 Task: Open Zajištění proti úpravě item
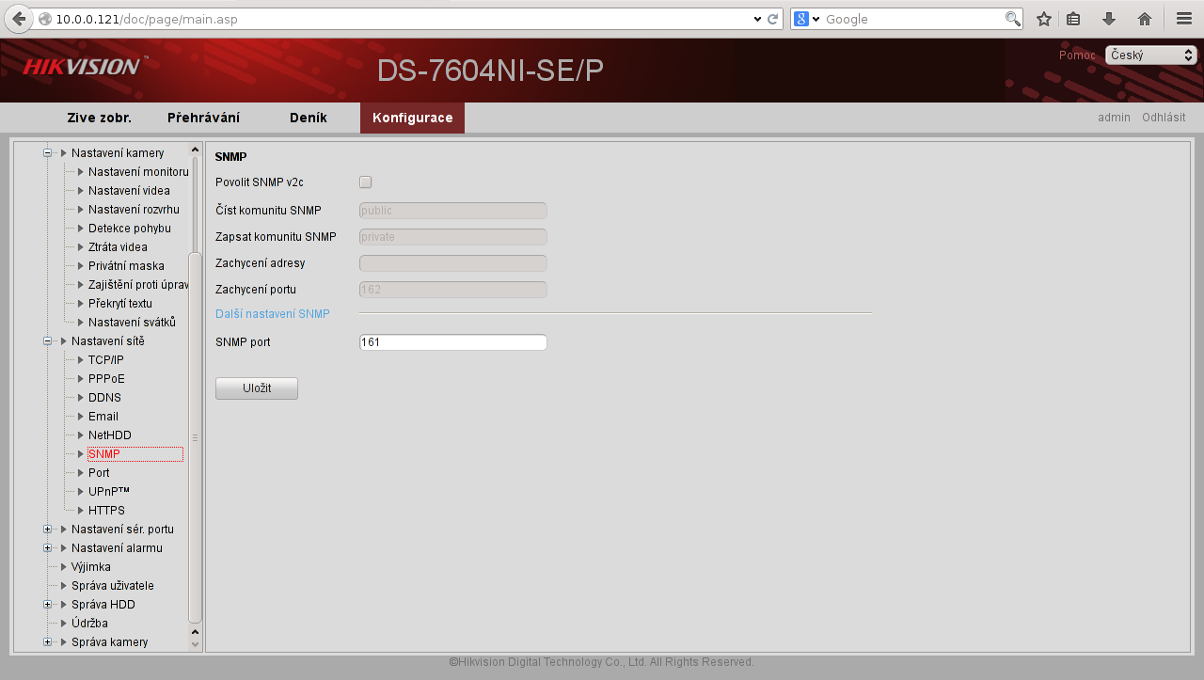point(138,285)
